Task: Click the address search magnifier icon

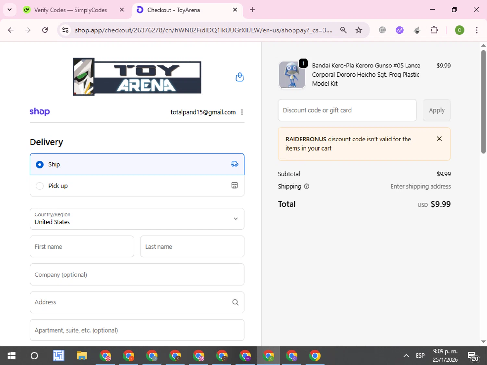Action: tap(235, 302)
